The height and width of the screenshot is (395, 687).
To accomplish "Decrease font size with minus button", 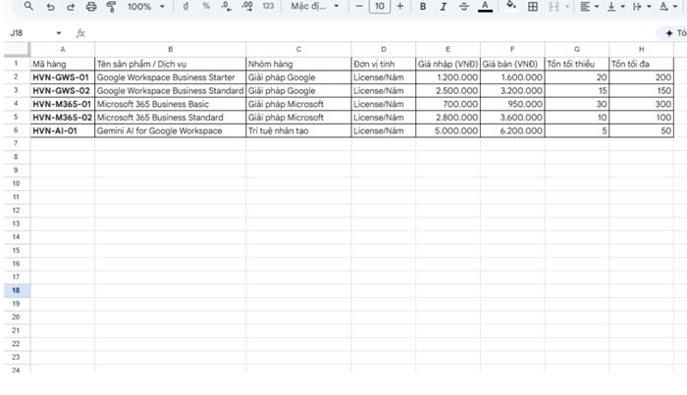I will tap(359, 6).
